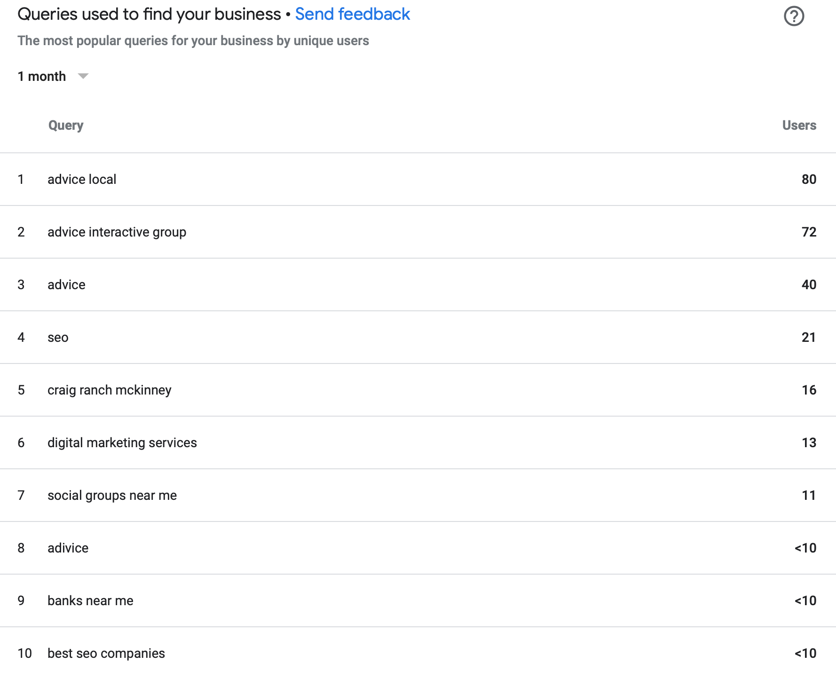Select the misspelled 'adivice' query row
Image resolution: width=836 pixels, height=679 pixels.
point(68,548)
